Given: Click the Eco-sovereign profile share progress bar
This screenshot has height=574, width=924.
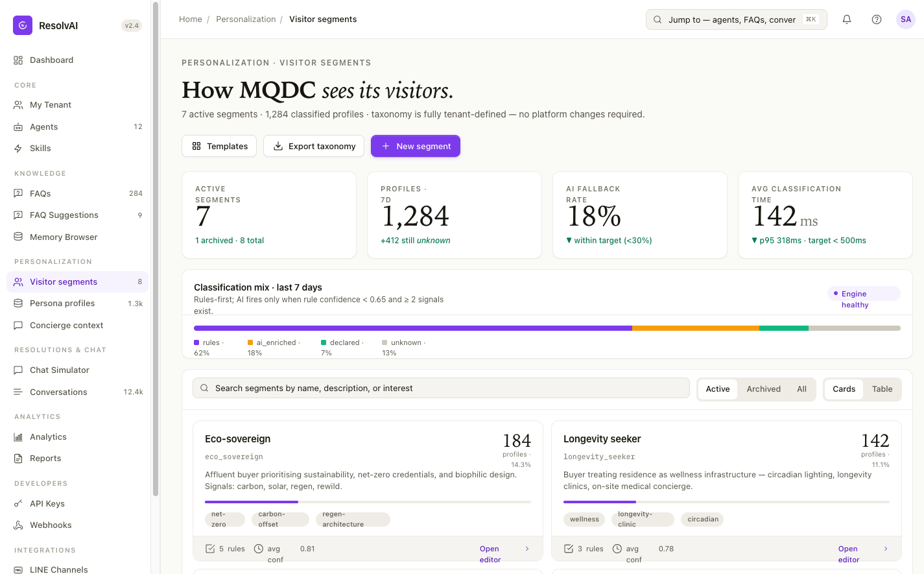Looking at the screenshot, I should click(x=368, y=502).
